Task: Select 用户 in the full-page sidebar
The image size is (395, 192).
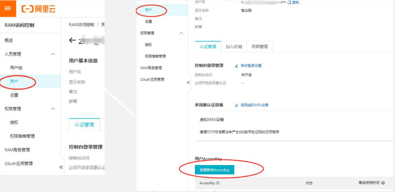Action: pos(149,10)
